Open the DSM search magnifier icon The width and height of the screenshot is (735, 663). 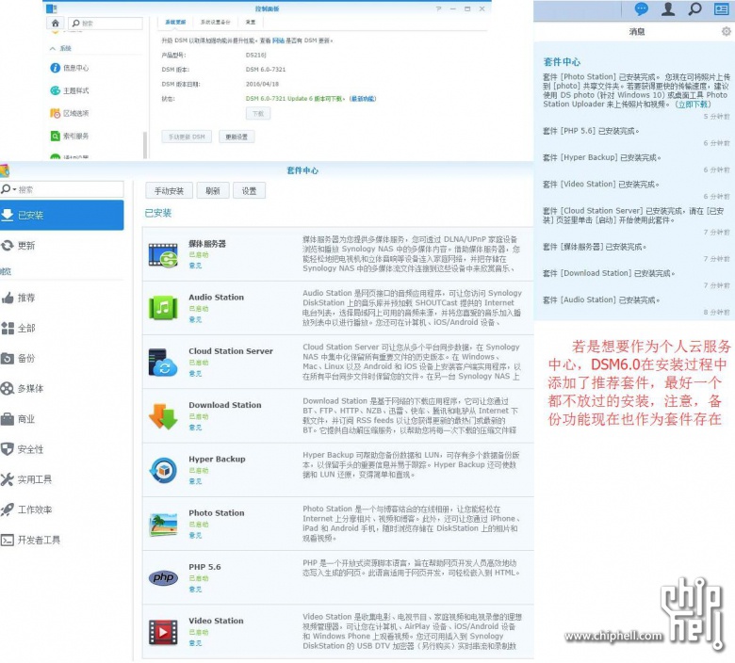(694, 8)
